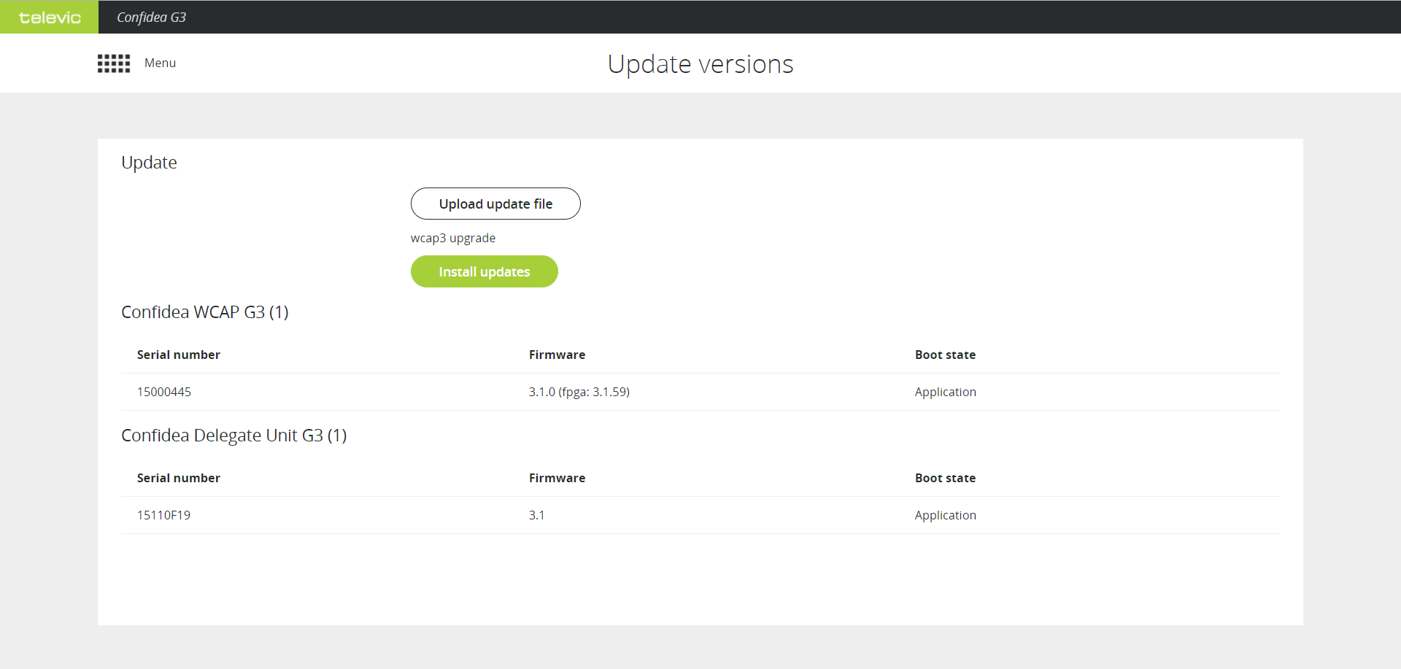
Task: Open the grid menu icon
Action: click(x=114, y=63)
